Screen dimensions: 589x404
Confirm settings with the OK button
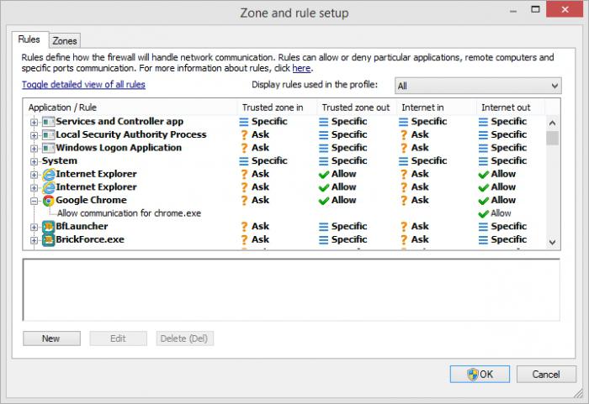pyautogui.click(x=479, y=375)
